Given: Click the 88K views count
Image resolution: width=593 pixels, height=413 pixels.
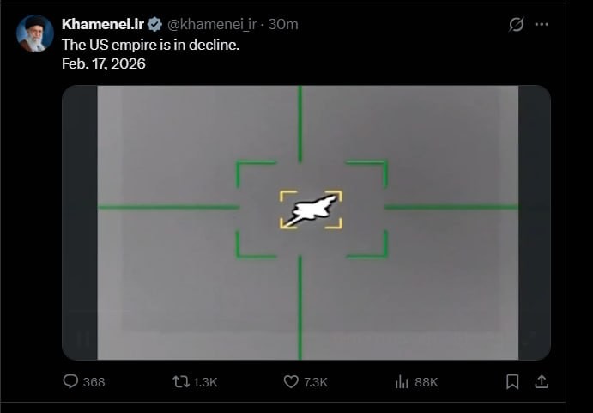Looking at the screenshot, I should 427,382.
